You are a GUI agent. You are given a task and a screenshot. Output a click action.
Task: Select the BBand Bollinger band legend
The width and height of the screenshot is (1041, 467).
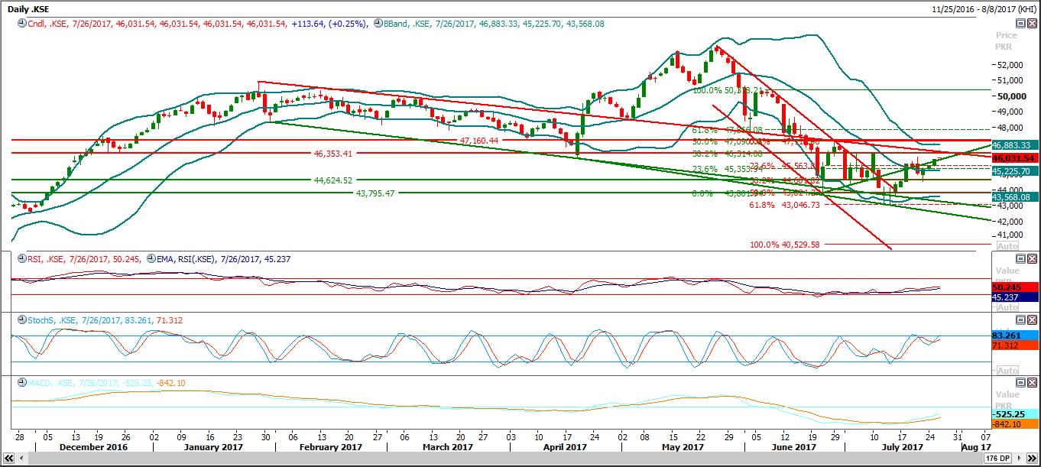pyautogui.click(x=494, y=24)
